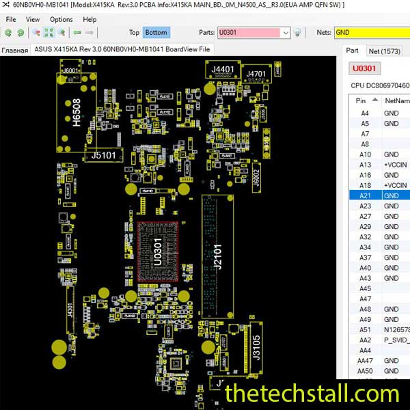410x410 pixels.
Task: Rotate board counter-clockwise with first green arrow icon
Action: 8,33
